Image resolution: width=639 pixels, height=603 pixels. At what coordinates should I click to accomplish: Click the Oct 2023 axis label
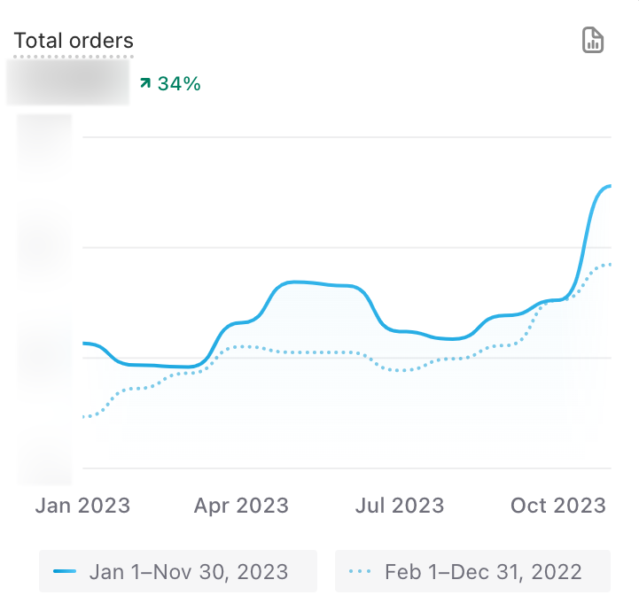tap(558, 506)
